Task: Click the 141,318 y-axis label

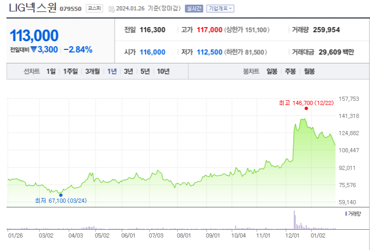Action: [349, 116]
